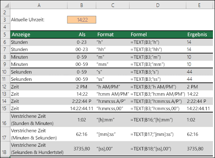Screen dimensions: 215x158
Task: Select the “[h]:mm” format cell
Action: (113, 120)
